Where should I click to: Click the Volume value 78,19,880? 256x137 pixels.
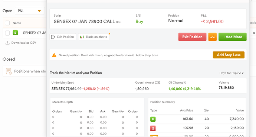click(x=226, y=88)
